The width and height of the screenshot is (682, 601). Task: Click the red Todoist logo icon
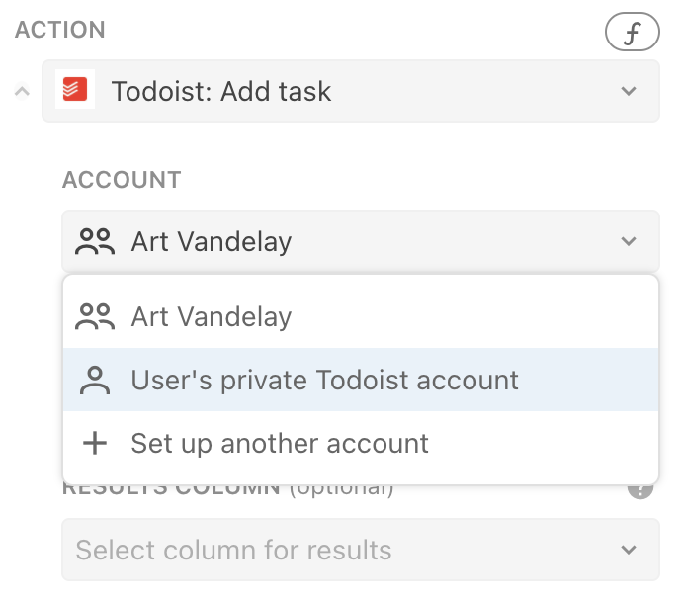(x=74, y=91)
